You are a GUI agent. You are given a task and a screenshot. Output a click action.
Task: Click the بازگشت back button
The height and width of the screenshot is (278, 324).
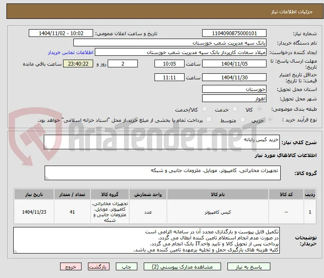(x=99, y=267)
